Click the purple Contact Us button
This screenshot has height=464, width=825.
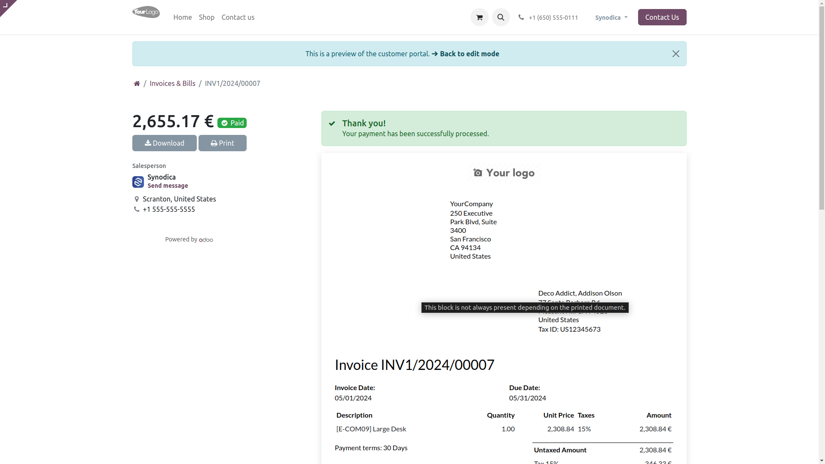tap(662, 17)
